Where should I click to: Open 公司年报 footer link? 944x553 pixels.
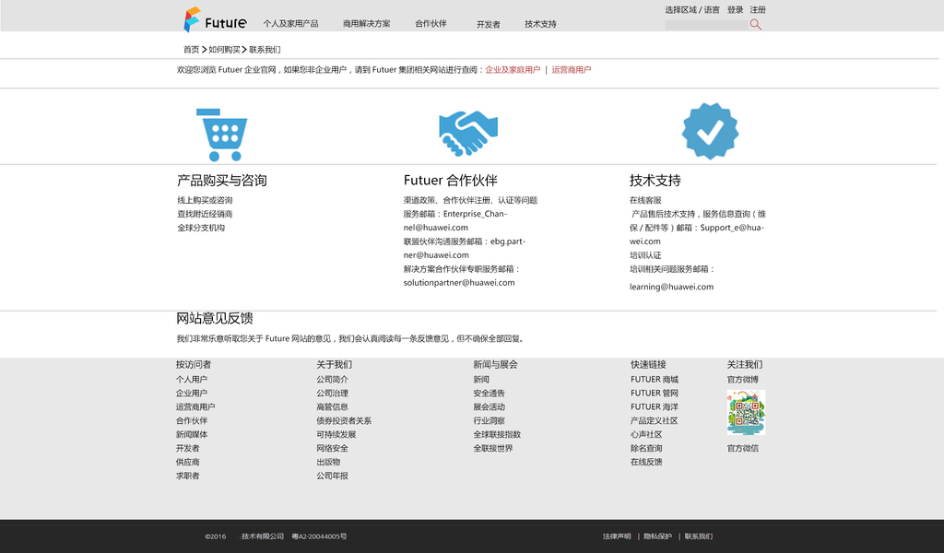coord(332,476)
